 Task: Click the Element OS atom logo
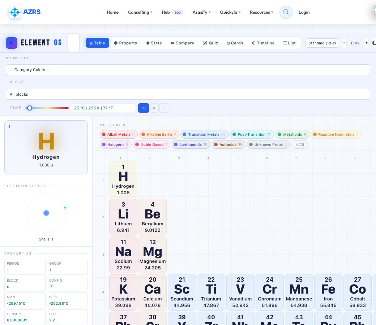[x=12, y=43]
